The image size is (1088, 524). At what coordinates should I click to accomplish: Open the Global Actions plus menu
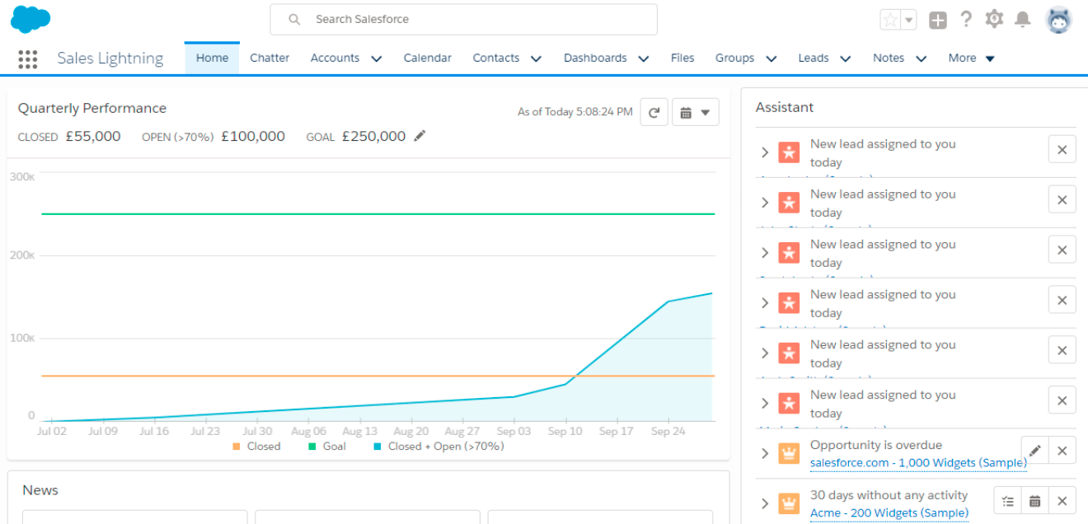pyautogui.click(x=938, y=20)
